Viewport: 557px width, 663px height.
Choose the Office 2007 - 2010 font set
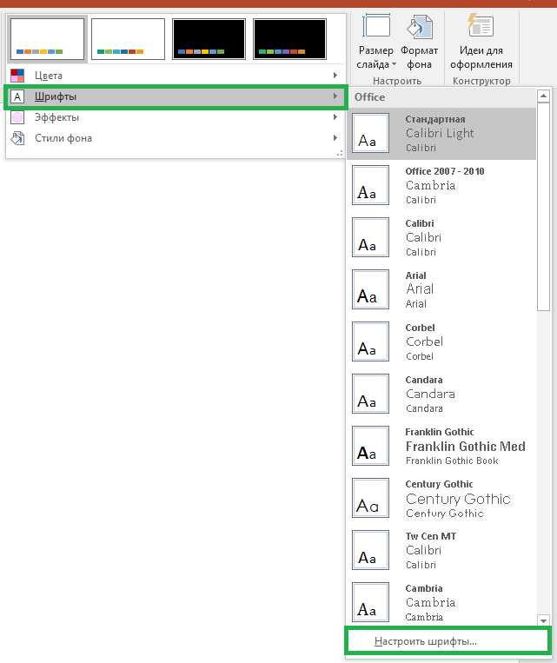441,185
